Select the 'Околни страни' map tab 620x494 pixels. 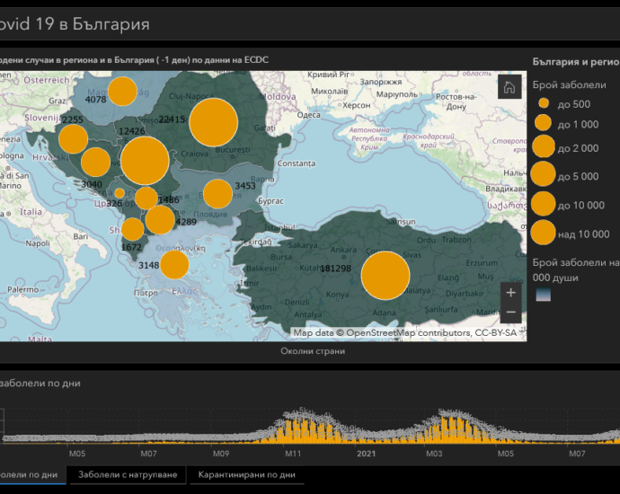pos(313,351)
